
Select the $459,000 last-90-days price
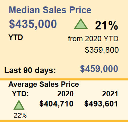click(x=99, y=69)
